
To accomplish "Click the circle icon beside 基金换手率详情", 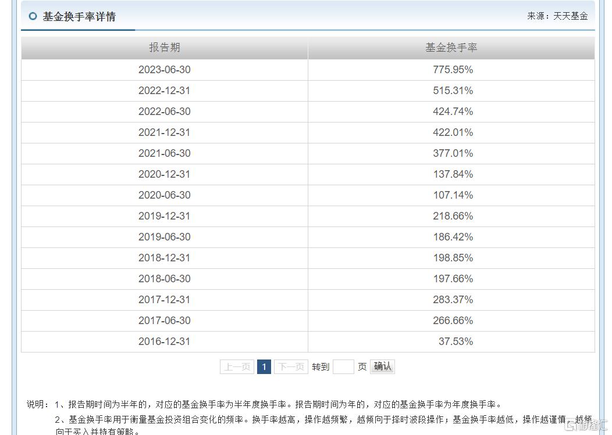I will click(33, 16).
